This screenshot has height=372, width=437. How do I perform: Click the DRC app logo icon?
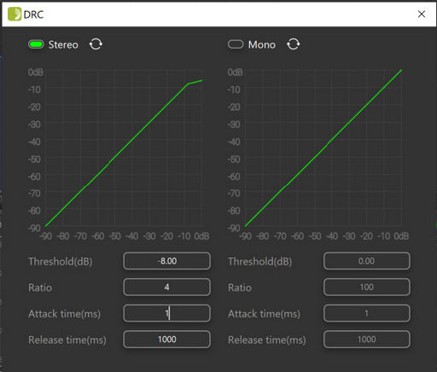click(x=15, y=14)
